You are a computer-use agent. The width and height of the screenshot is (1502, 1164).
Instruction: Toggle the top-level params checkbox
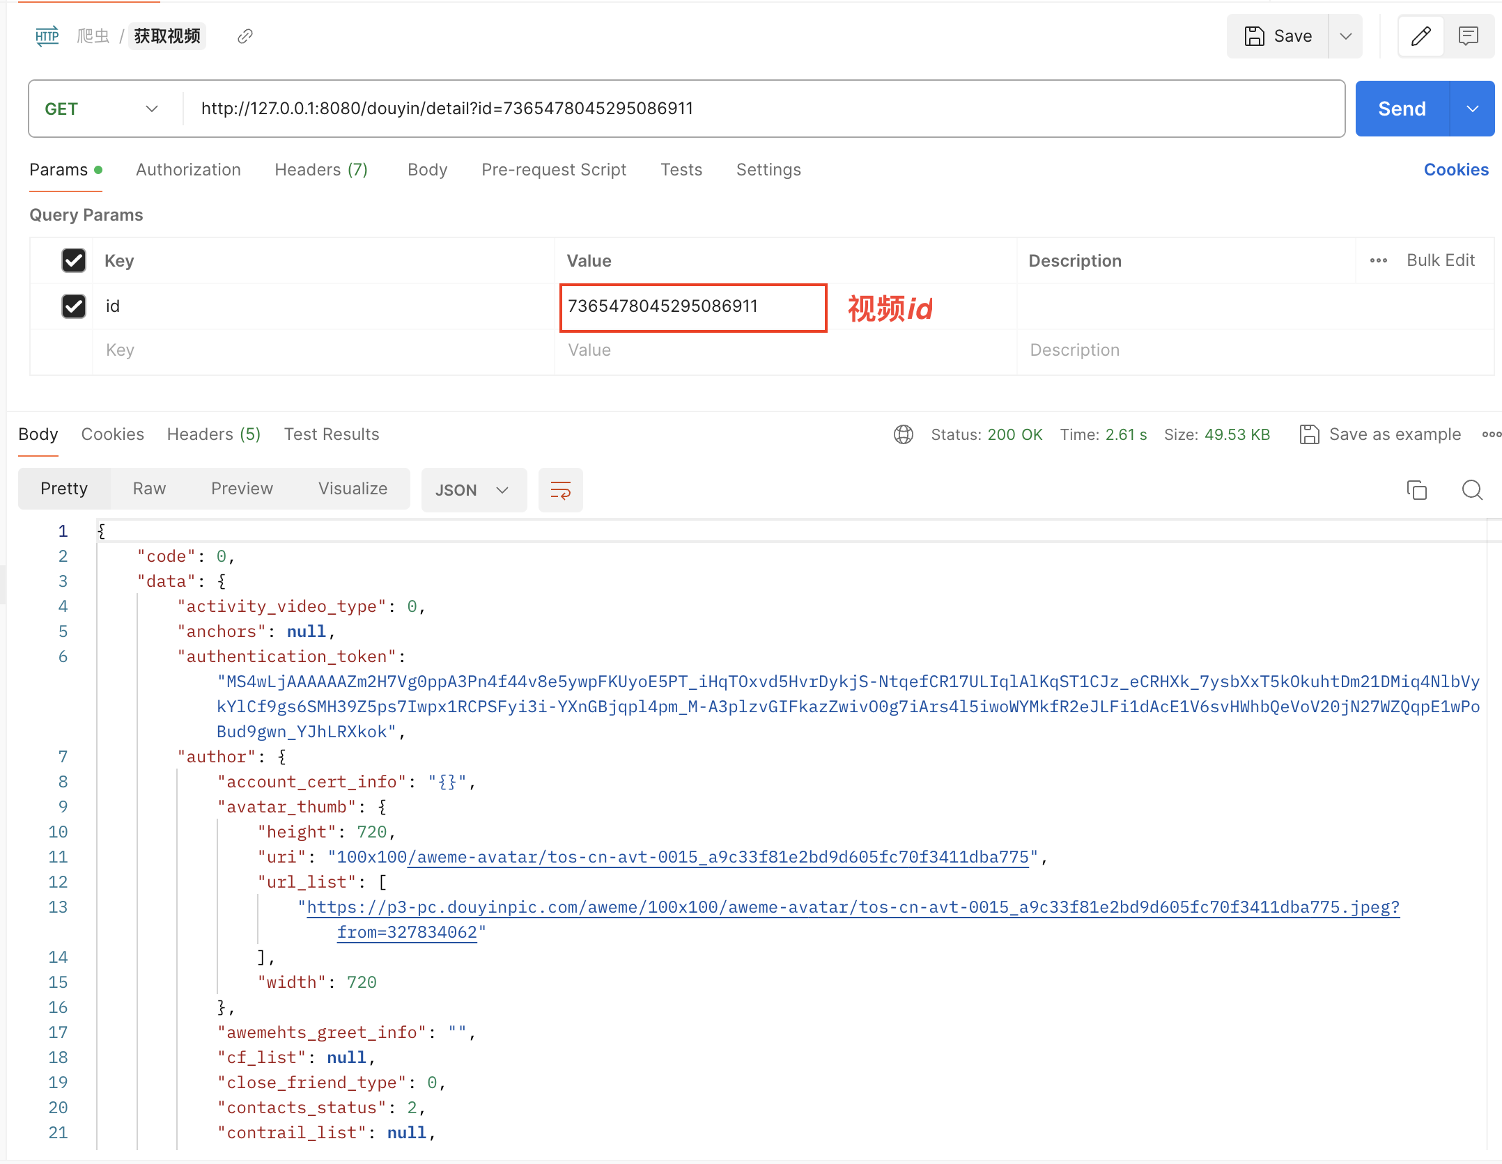pos(73,261)
